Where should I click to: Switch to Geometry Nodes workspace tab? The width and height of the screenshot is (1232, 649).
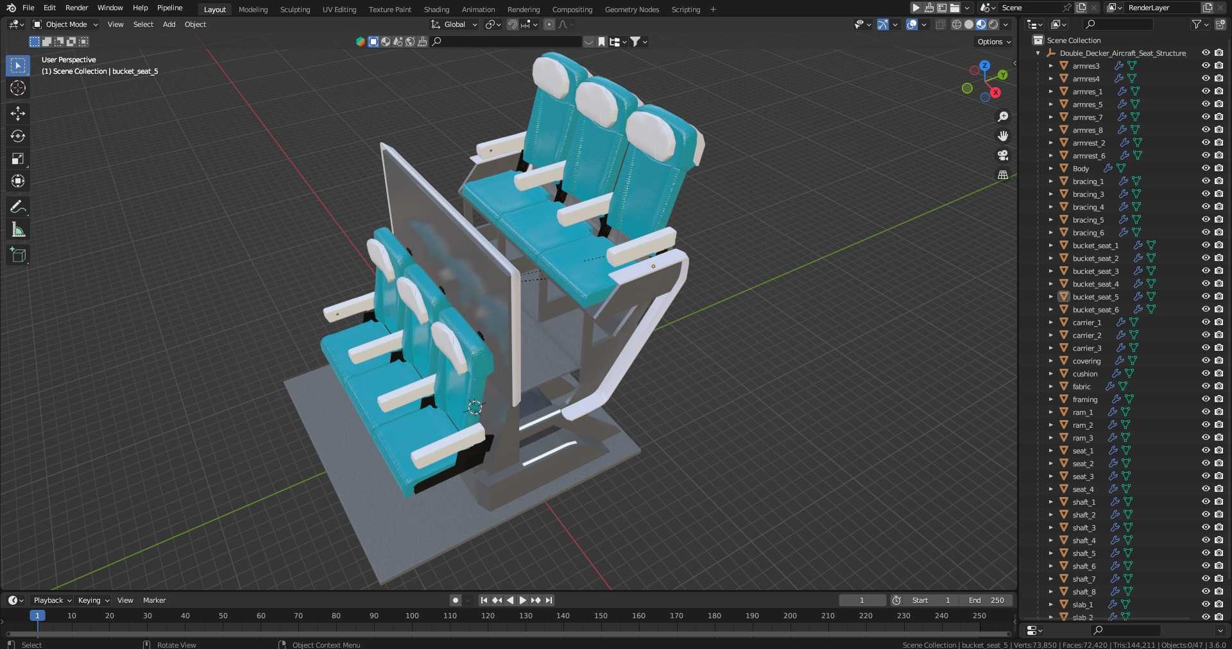632,10
